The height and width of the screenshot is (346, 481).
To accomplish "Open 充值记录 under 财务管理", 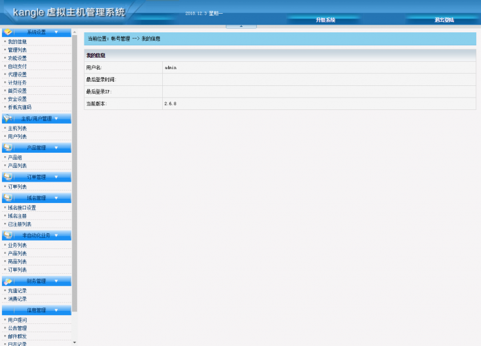I will 17,290.
